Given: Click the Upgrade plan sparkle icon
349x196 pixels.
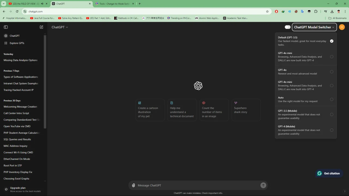Looking at the screenshot, I should pos(6,189).
